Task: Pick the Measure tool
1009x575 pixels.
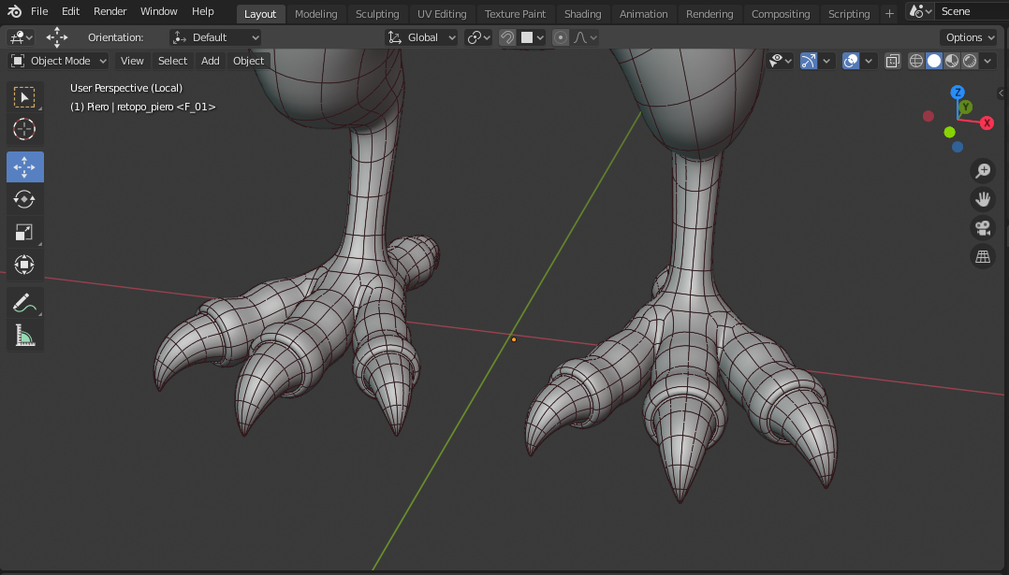Action: coord(24,336)
